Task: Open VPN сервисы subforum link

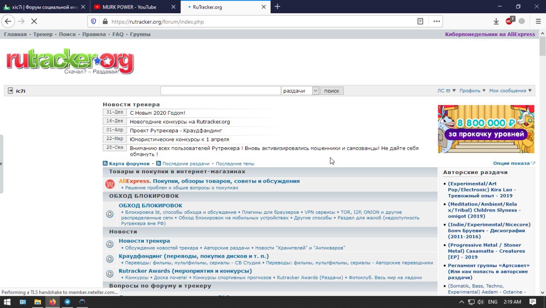Action: point(319,212)
